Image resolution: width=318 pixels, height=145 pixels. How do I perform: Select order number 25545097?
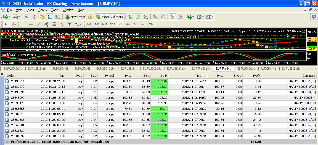[18, 98]
